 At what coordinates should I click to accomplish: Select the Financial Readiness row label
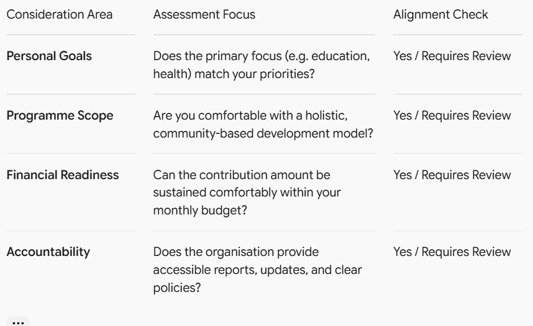click(x=63, y=175)
